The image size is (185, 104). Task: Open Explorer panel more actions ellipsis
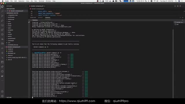[x=26, y=6]
